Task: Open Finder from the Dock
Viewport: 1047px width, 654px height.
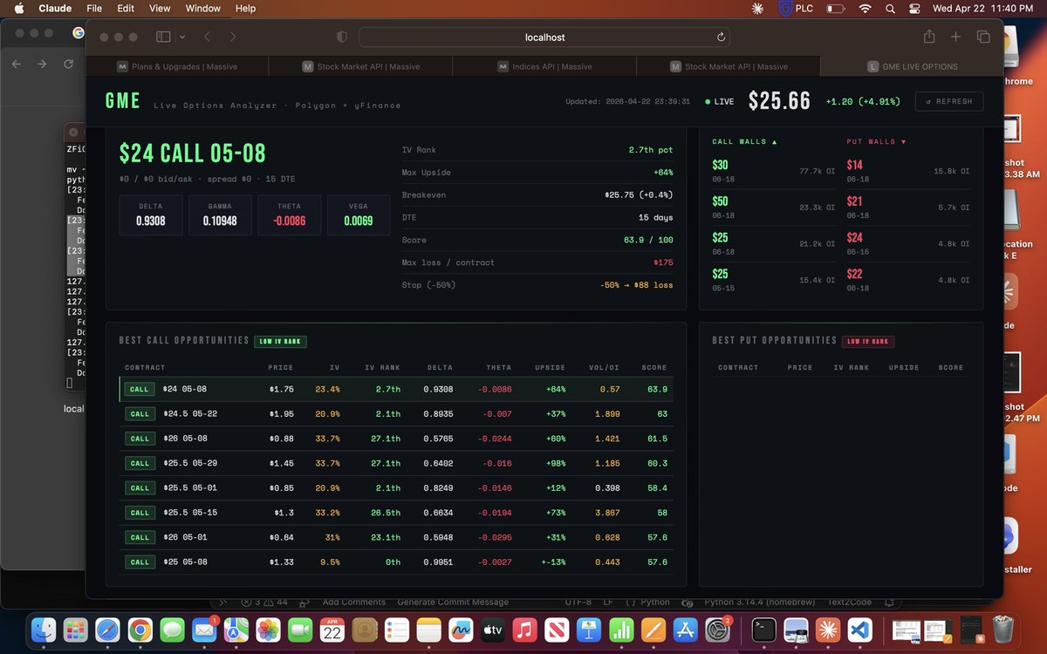Action: (44, 629)
